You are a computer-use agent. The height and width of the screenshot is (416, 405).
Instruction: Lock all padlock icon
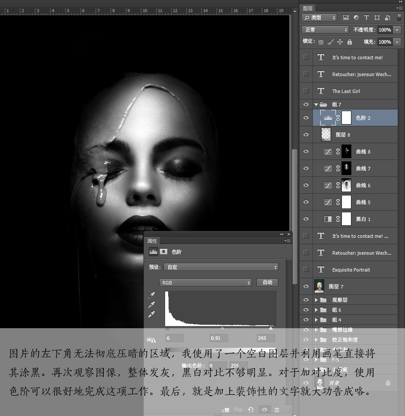350,42
